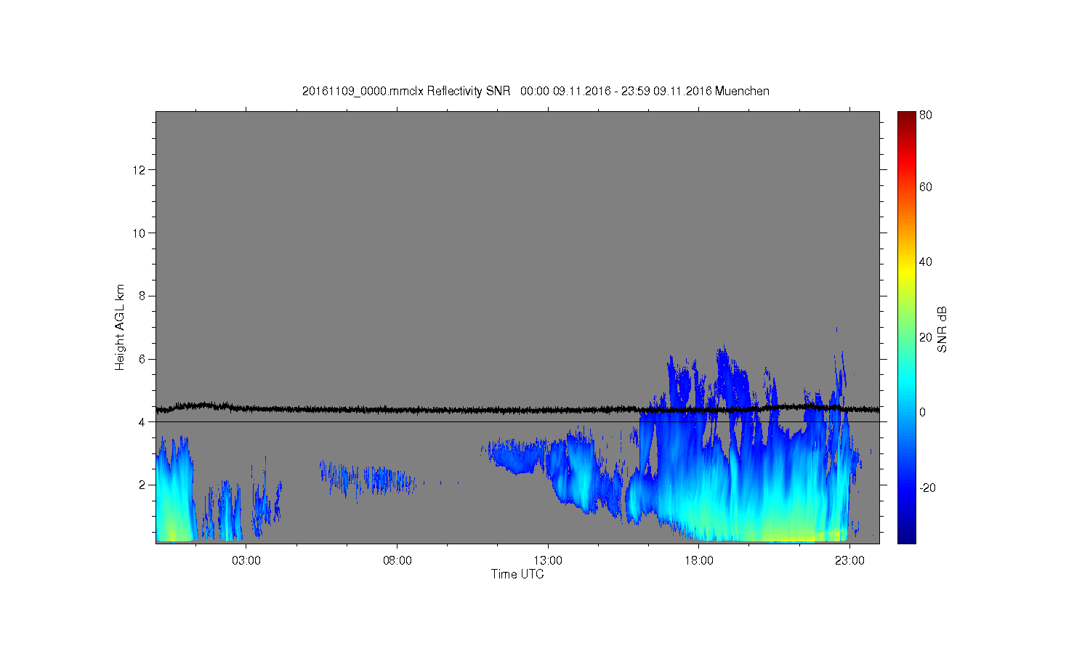Click the colorbar value -20
Screen dimensions: 1090x654
click(927, 488)
